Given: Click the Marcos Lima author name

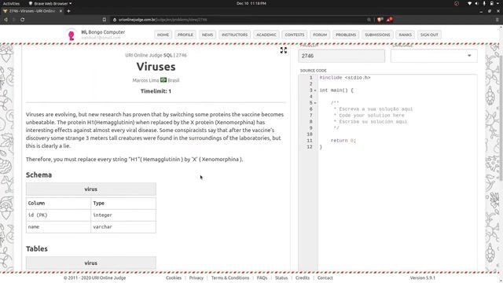Looking at the screenshot, I should point(145,80).
